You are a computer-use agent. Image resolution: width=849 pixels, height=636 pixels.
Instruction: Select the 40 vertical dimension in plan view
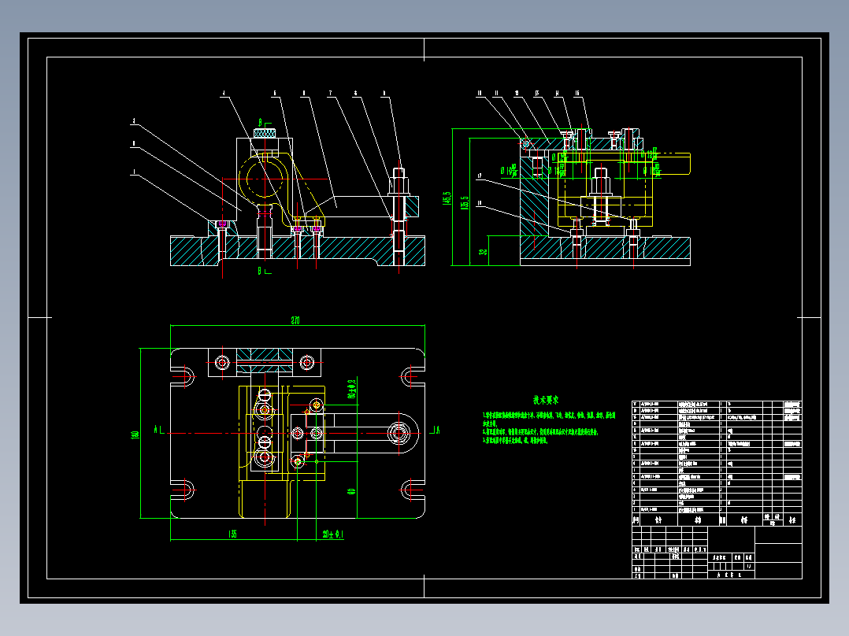(x=351, y=492)
